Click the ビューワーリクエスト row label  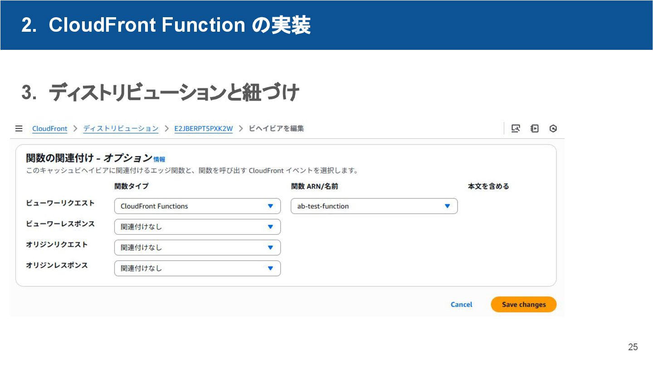coord(60,203)
